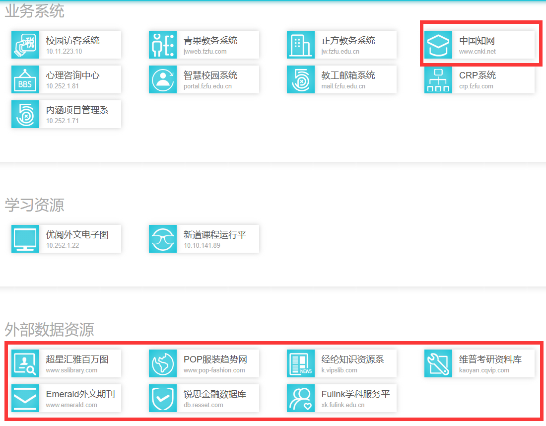Click the 新道课程运行平 glasses icon
Viewport: 546px width, 426px height.
point(163,239)
